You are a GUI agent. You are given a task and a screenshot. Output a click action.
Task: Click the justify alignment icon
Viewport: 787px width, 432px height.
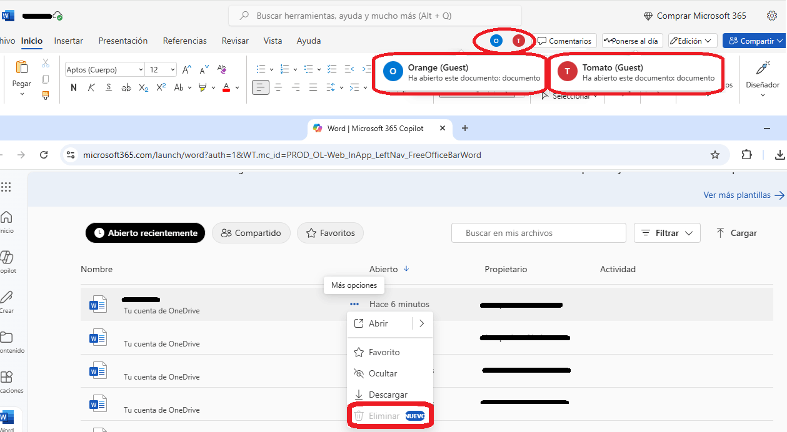coord(313,87)
